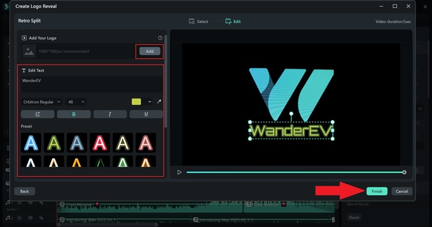Apply the green outlined A preset
Screen dimensions: 432x227
(54, 143)
